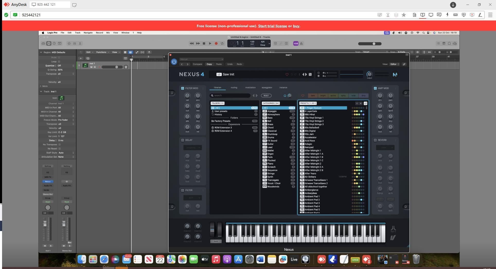Viewport: 496px width, 269px height.
Task: Click the Nexus output knob
Action: tap(369, 74)
